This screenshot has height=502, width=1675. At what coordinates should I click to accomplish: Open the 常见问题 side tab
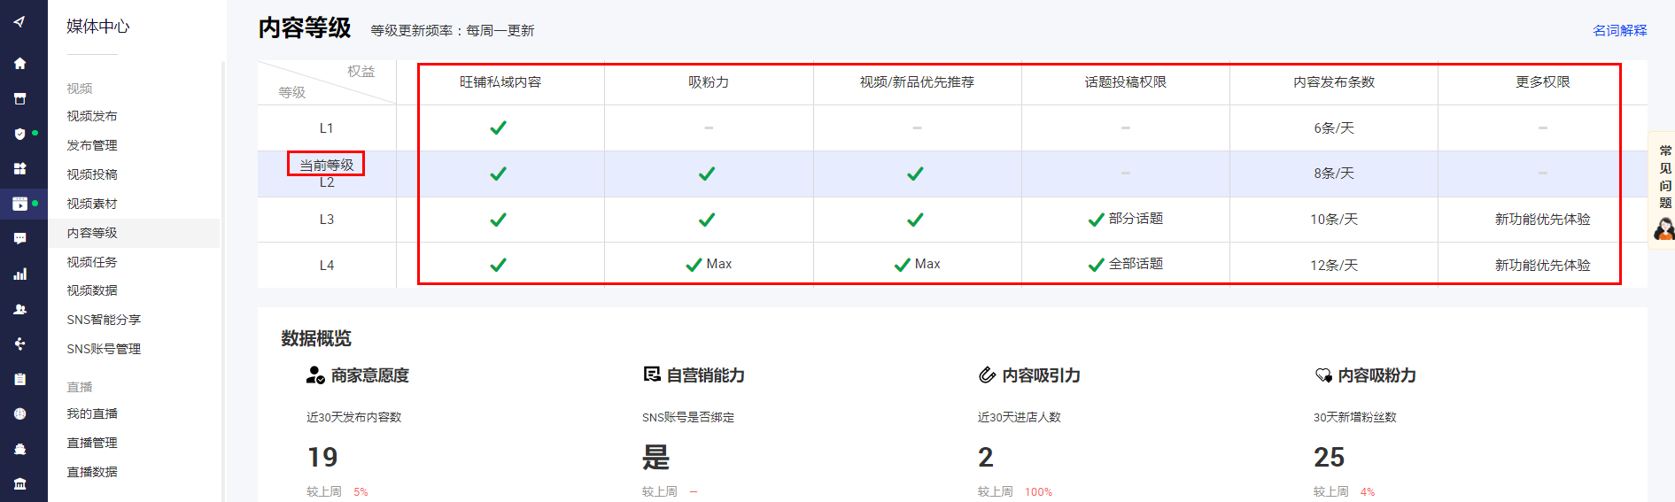coord(1664,176)
